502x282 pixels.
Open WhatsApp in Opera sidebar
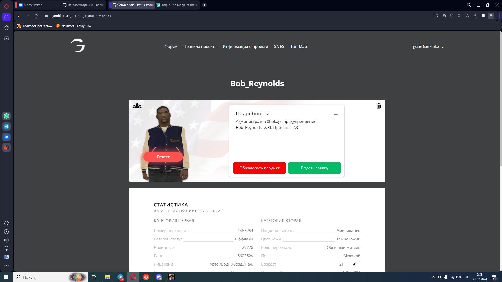7,116
